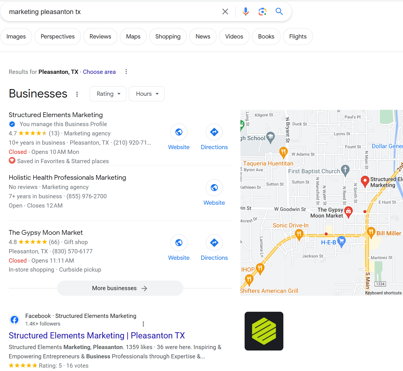Click the '1.4K+ followers' text

pos(43,324)
